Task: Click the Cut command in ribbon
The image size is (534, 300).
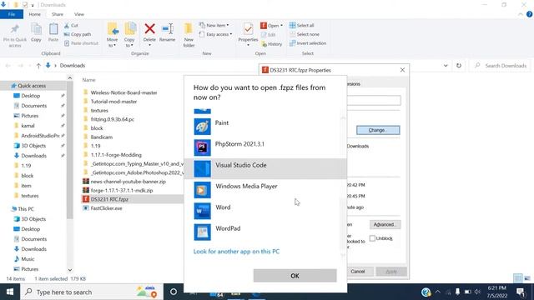Action: [71, 26]
